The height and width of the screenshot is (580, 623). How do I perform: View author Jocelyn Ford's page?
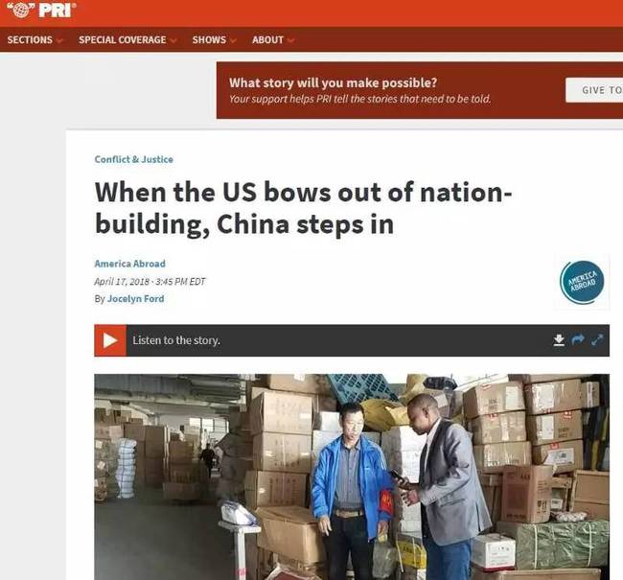coord(135,298)
